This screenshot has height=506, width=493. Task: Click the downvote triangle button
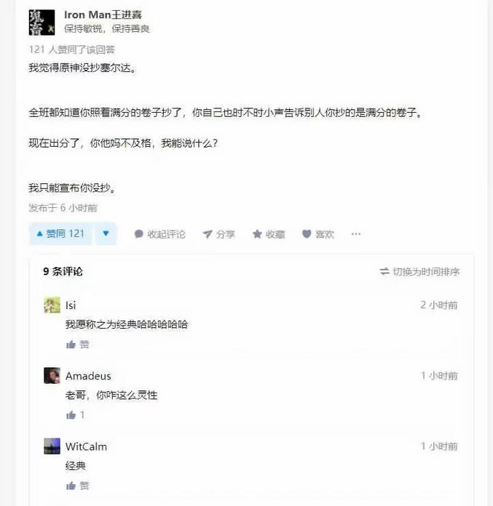click(x=106, y=233)
